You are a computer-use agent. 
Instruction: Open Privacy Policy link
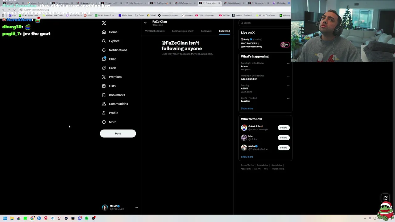(263, 165)
